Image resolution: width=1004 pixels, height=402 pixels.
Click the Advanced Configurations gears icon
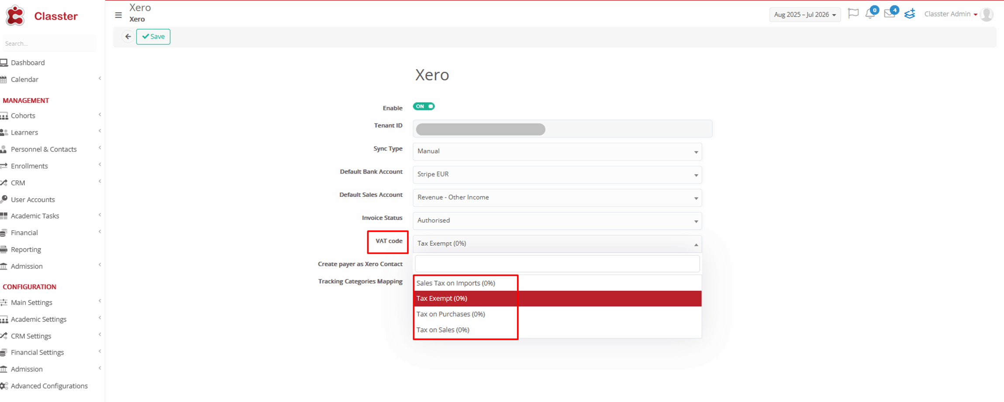[x=4, y=386]
